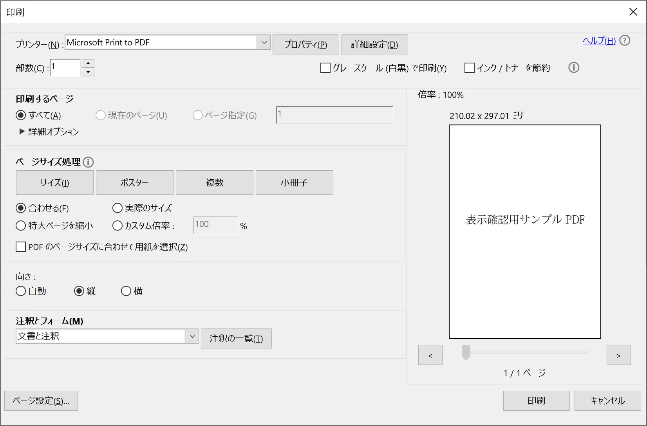Click the プロパティ(P) button
Viewport: 647px width, 426px height.
(x=306, y=45)
